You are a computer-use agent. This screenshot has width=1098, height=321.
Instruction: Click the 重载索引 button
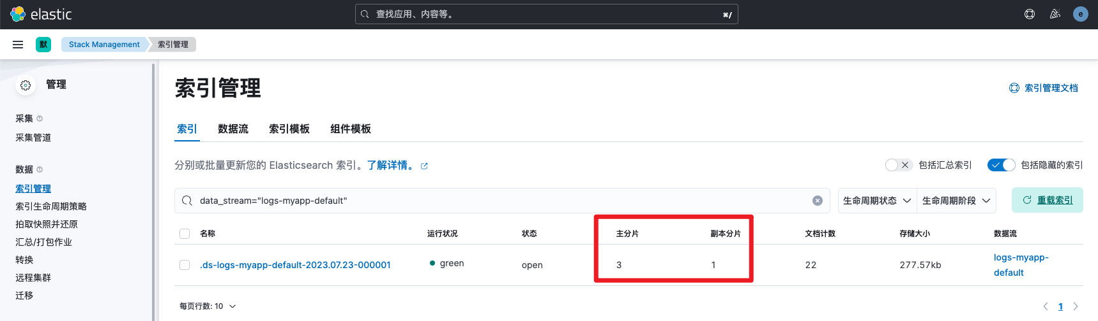[1048, 200]
